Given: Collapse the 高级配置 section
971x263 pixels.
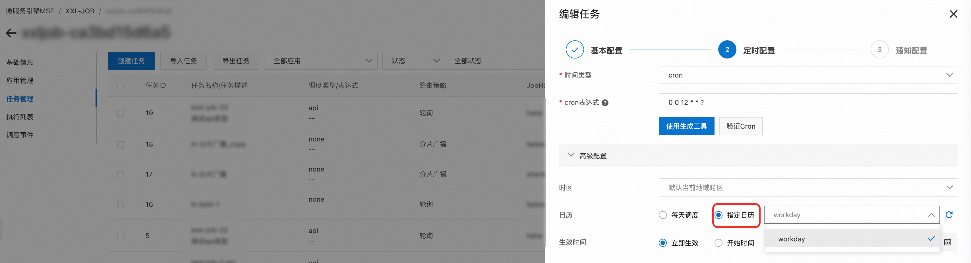Looking at the screenshot, I should tap(571, 155).
